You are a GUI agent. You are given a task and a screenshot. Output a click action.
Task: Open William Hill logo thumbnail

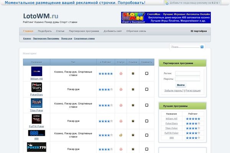click(x=36, y=71)
